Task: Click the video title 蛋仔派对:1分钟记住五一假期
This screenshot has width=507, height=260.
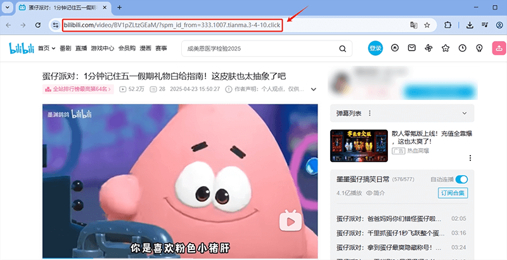Action: click(x=164, y=76)
